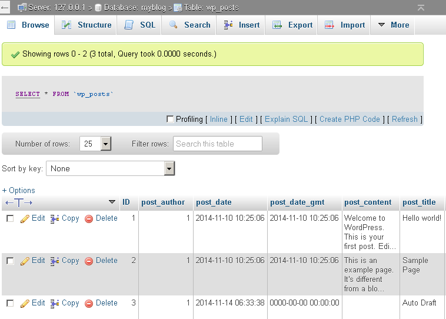Click the red Delete icon for row ID 3
The width and height of the screenshot is (446, 319).
point(89,303)
